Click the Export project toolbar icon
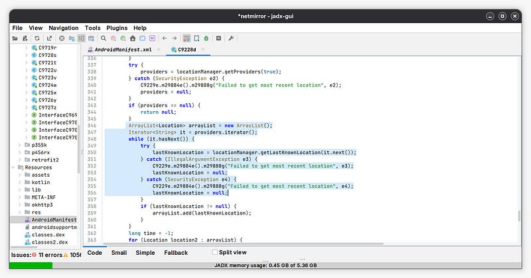Image resolution: width=531 pixels, height=278 pixels. [49, 38]
